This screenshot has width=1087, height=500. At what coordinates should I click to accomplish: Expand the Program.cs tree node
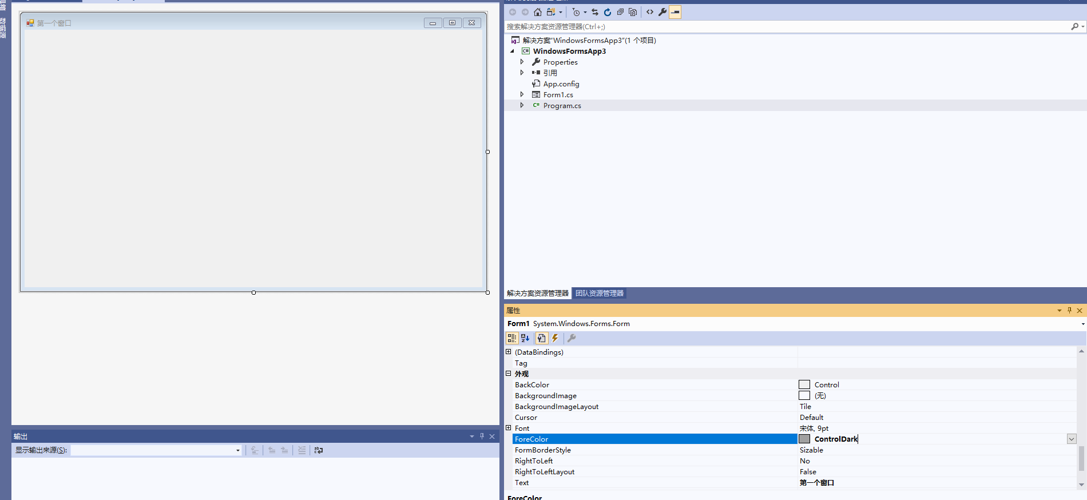click(522, 105)
